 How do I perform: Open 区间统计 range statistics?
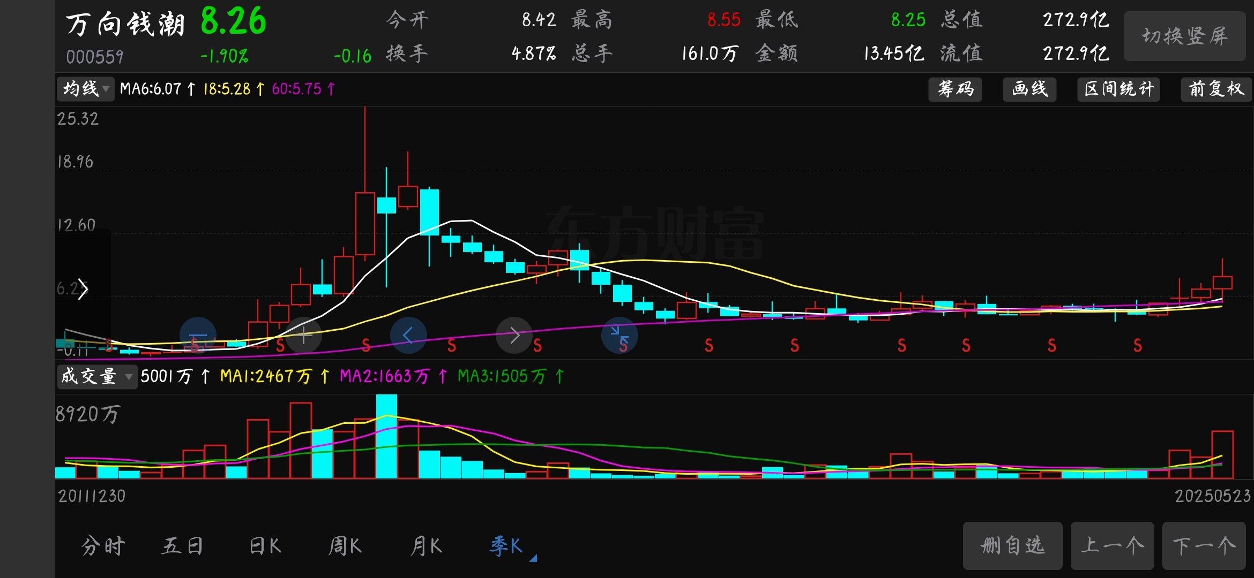pyautogui.click(x=1118, y=89)
